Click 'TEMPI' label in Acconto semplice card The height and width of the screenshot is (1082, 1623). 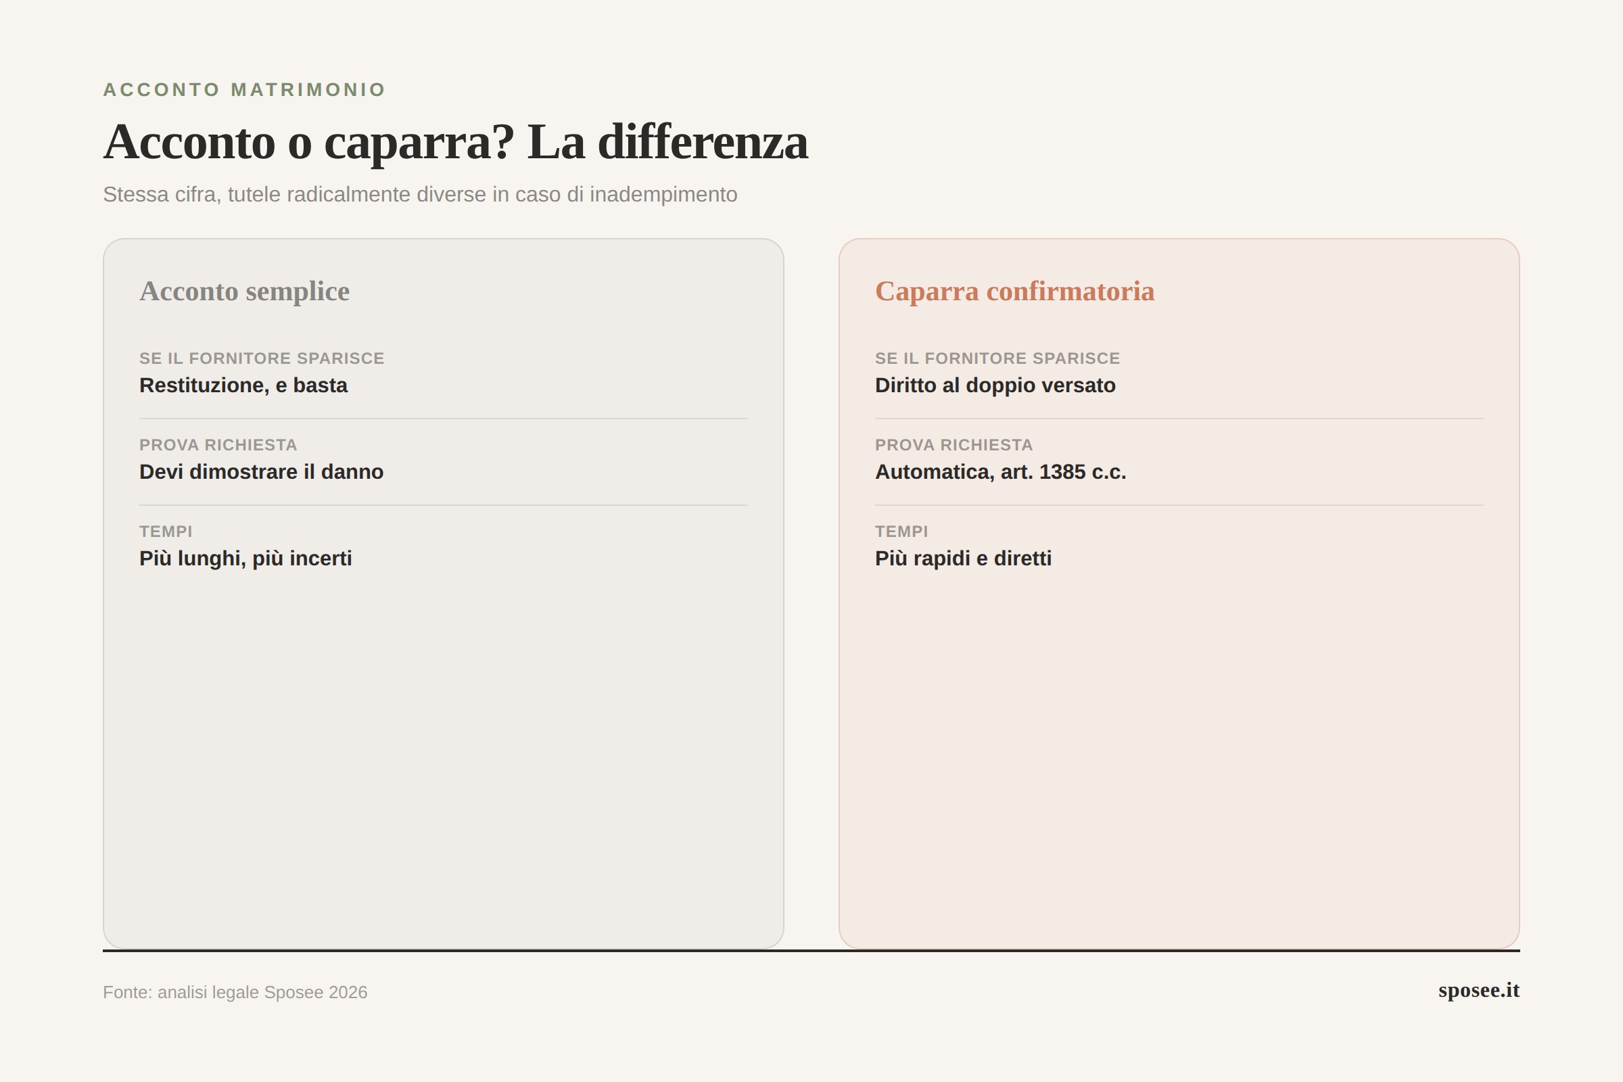(x=166, y=532)
